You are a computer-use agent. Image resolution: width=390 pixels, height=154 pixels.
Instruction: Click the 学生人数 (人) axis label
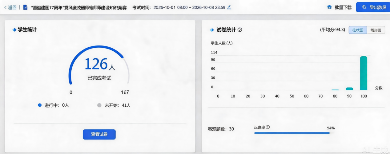point(222,43)
